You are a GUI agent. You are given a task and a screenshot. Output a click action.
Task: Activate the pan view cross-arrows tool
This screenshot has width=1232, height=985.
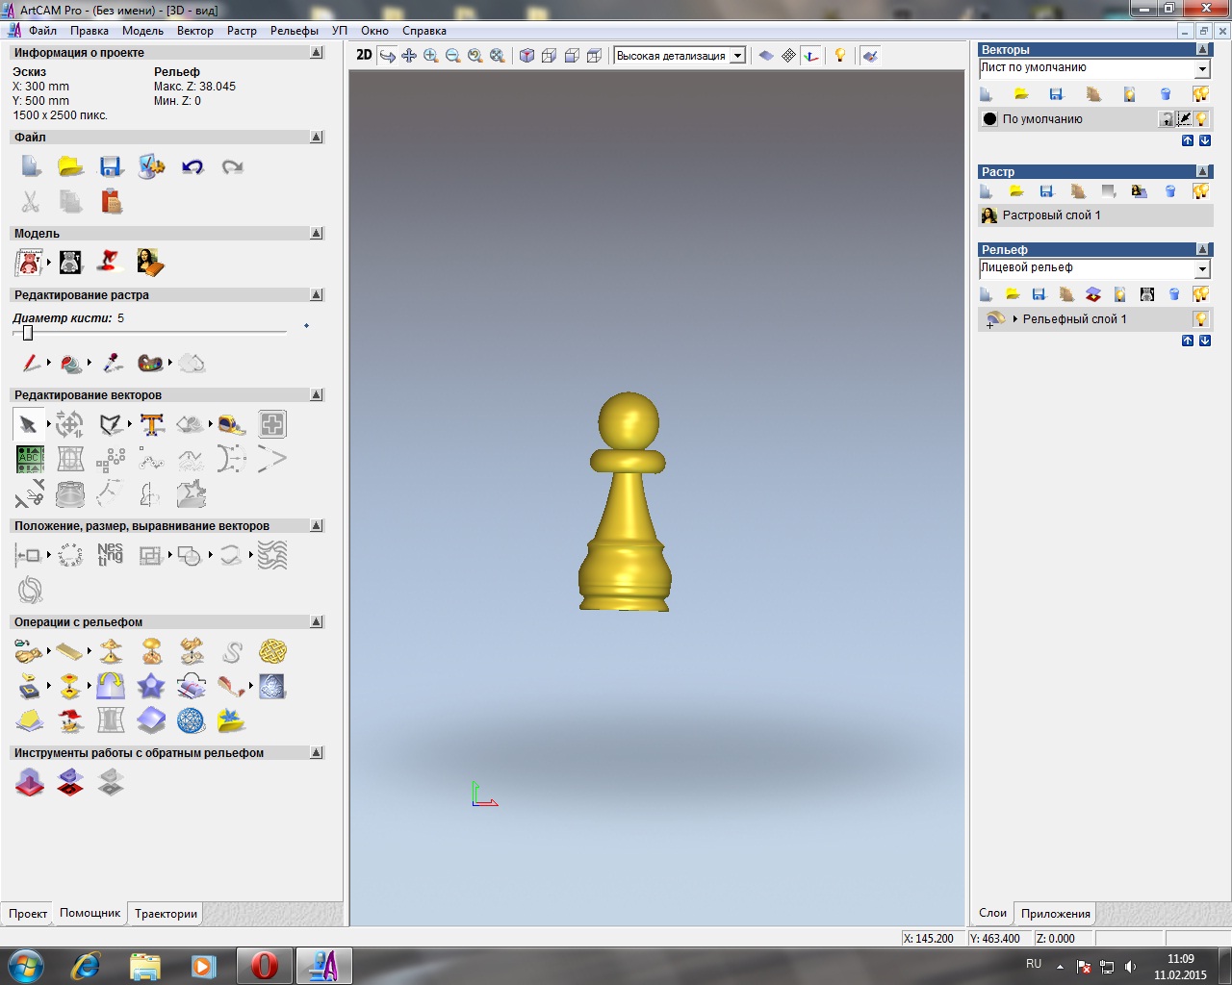coord(409,56)
